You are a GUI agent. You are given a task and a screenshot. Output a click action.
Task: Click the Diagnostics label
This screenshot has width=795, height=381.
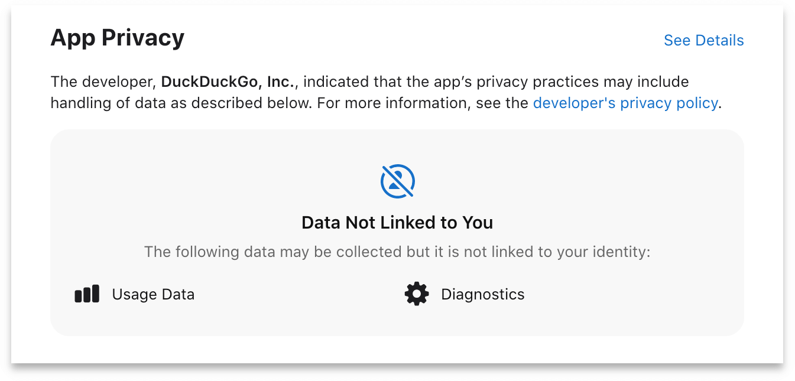[483, 294]
